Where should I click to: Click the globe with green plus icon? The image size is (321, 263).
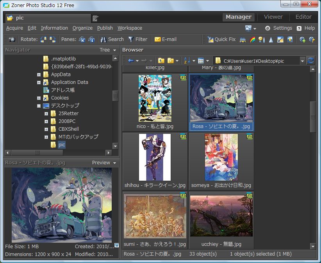(x=302, y=39)
